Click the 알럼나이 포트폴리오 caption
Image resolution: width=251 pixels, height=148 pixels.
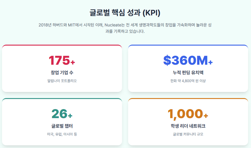tap(62, 81)
